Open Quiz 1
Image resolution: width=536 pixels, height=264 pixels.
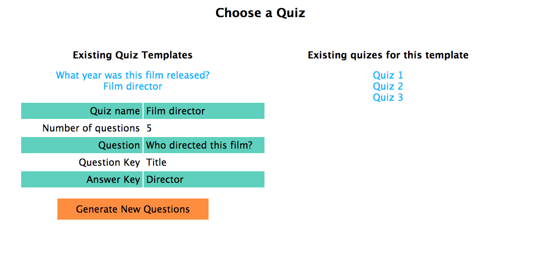388,75
